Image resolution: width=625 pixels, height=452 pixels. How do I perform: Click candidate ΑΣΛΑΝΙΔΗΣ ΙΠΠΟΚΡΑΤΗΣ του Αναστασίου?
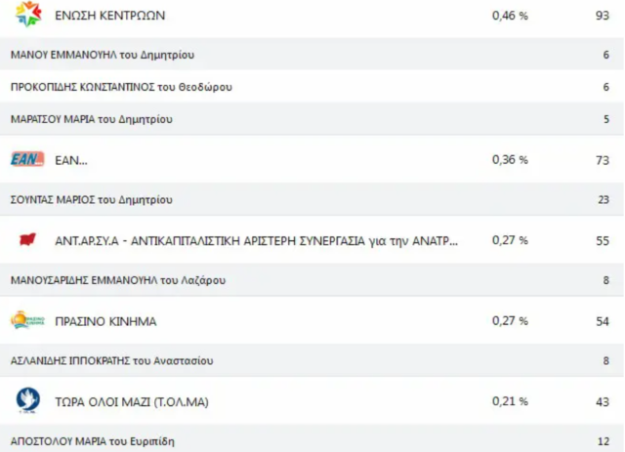click(x=111, y=360)
